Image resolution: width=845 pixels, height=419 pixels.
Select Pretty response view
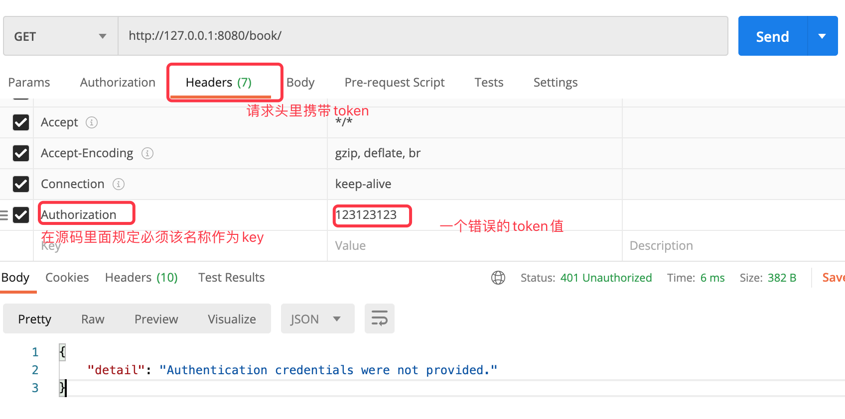[x=35, y=319]
